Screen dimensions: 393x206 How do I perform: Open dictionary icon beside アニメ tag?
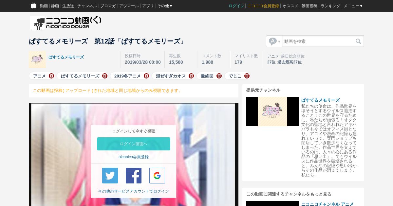51,76
